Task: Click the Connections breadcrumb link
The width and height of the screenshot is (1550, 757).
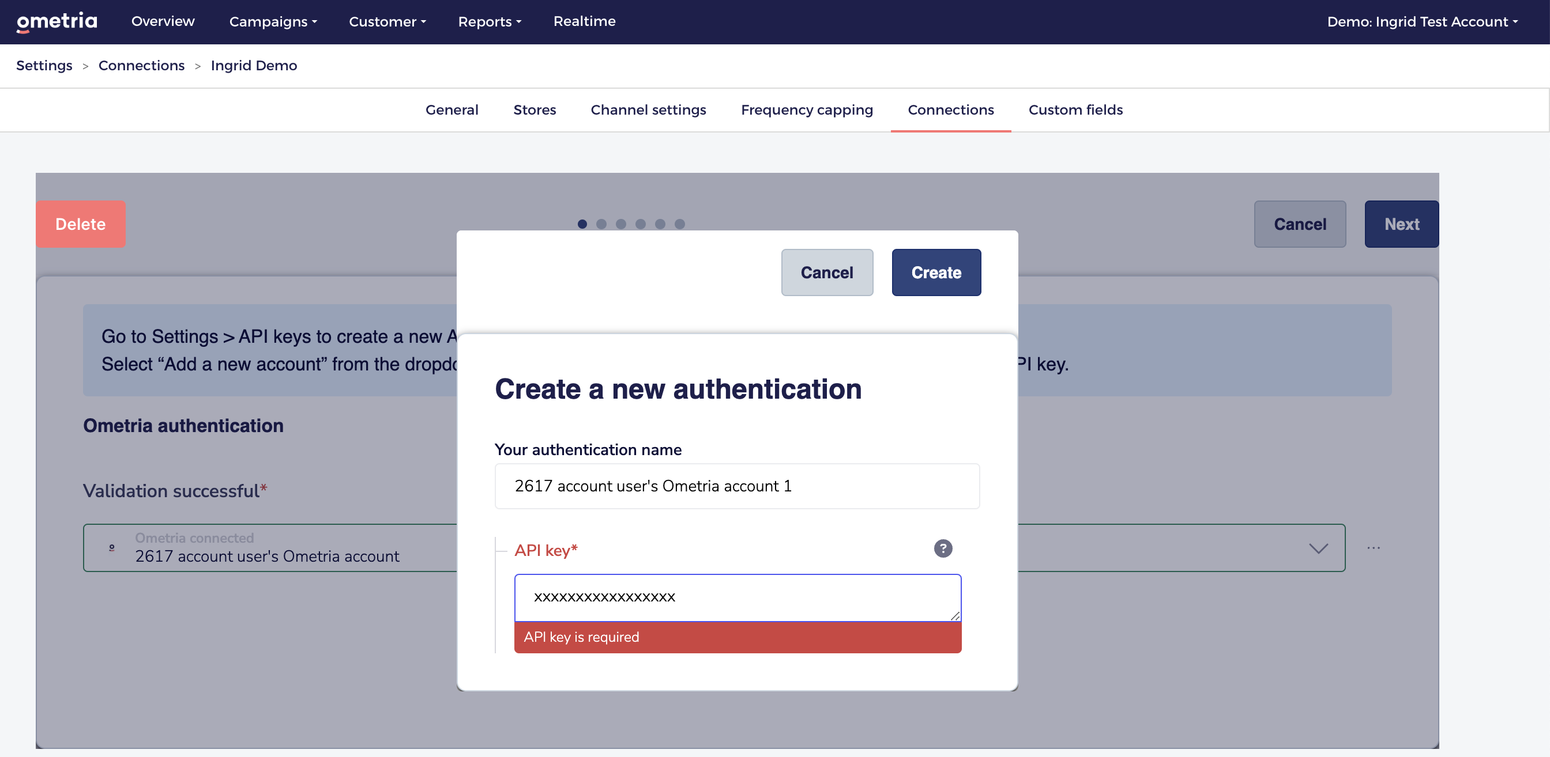Action: click(x=141, y=66)
